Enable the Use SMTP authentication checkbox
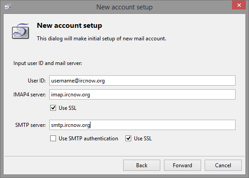The height and width of the screenshot is (178, 249). [x=53, y=139]
